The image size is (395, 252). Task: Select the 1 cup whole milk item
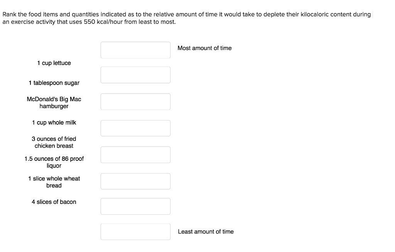[54, 122]
